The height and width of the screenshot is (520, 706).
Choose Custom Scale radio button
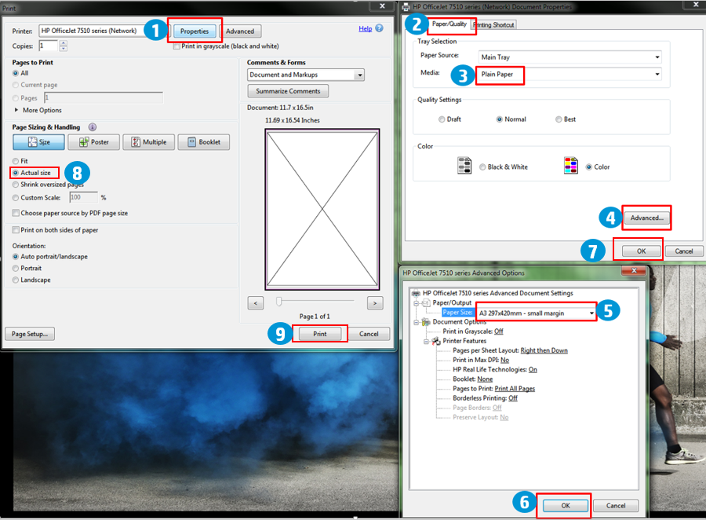click(x=16, y=197)
